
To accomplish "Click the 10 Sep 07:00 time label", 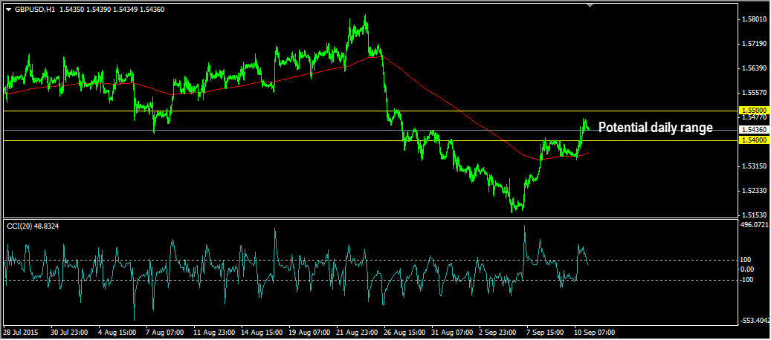I will [595, 333].
